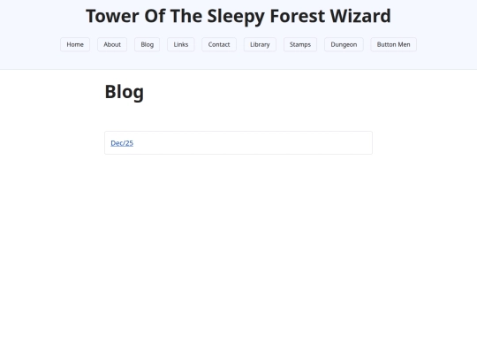Viewport: 477px width, 358px height.
Task: Click the empty area of Dec/25 card
Action: click(253, 143)
